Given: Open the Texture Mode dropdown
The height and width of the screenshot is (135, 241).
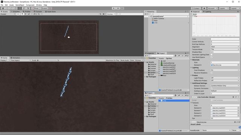Looking at the screenshot, I should tap(225, 49).
